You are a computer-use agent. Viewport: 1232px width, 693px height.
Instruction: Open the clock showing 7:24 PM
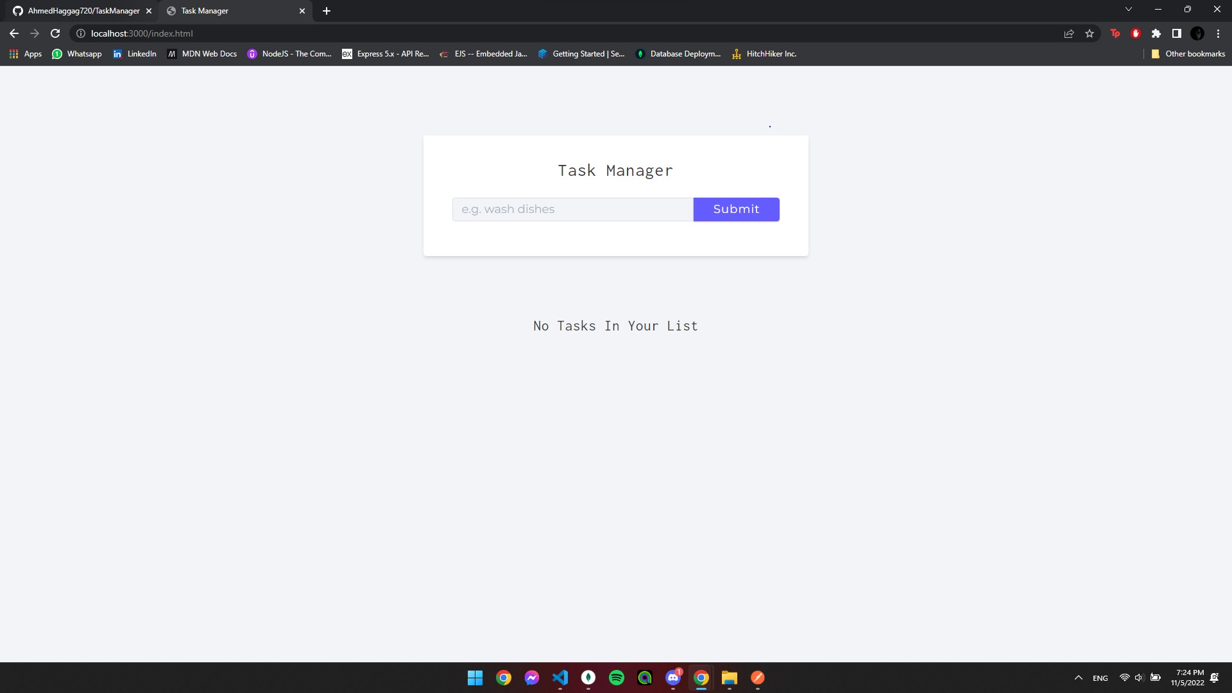point(1188,678)
